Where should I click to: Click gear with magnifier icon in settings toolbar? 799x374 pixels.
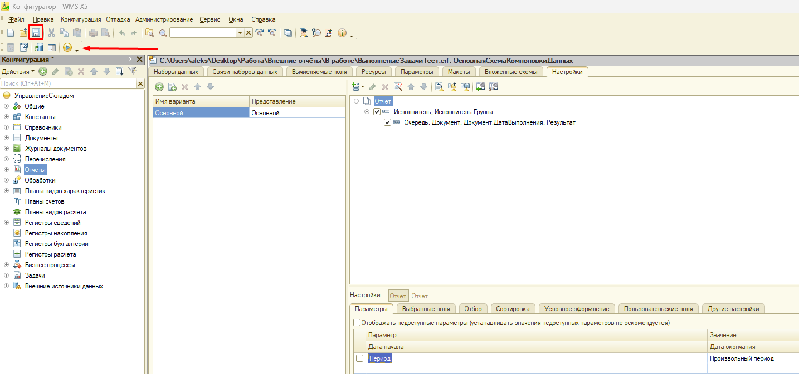click(x=493, y=87)
